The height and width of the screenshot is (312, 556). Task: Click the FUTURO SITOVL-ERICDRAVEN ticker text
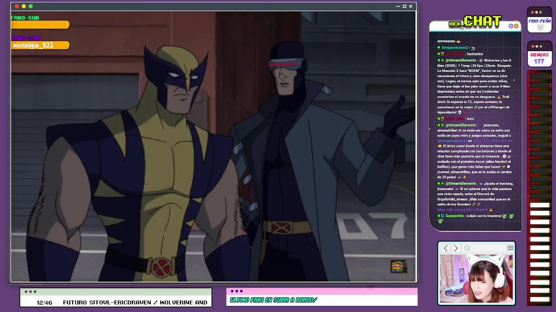click(135, 302)
